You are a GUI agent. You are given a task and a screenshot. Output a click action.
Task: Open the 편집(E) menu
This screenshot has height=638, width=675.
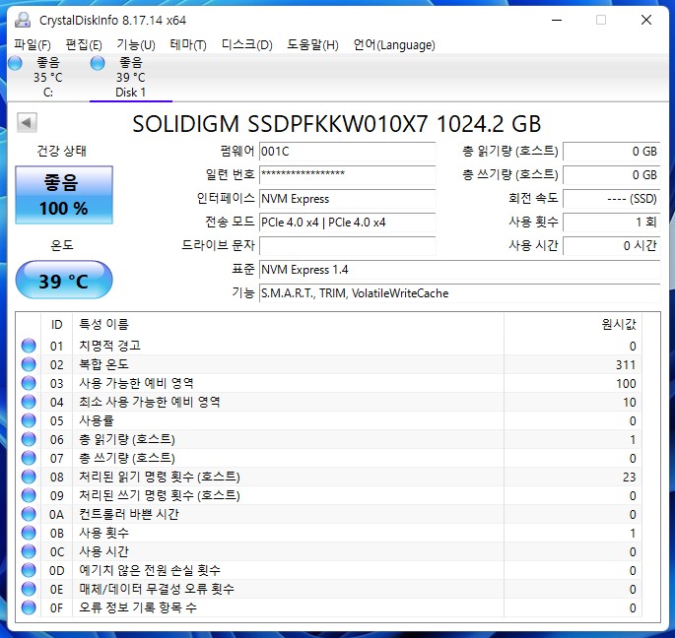(84, 44)
